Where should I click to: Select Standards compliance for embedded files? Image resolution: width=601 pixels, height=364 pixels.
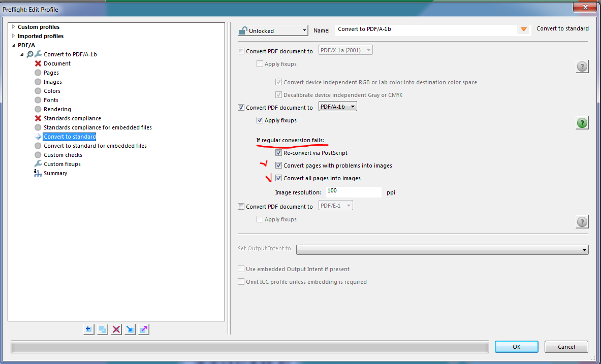point(98,127)
